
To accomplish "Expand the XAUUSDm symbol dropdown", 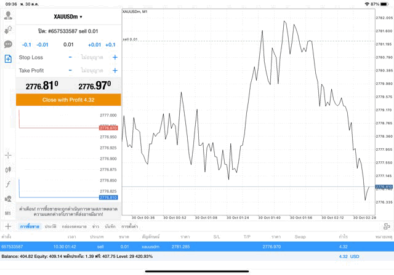I will click(68, 17).
